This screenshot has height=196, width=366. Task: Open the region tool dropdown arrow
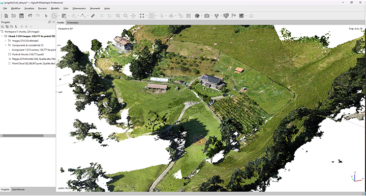pyautogui.click(x=68, y=16)
